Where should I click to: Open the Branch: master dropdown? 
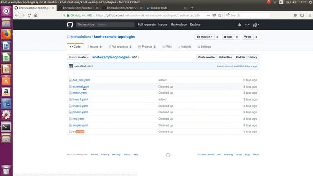click(x=79, y=57)
